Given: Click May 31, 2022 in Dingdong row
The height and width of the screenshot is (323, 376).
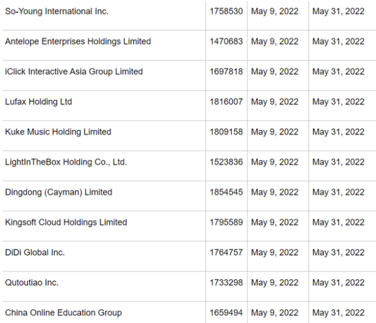Looking at the screenshot, I should tap(339, 192).
